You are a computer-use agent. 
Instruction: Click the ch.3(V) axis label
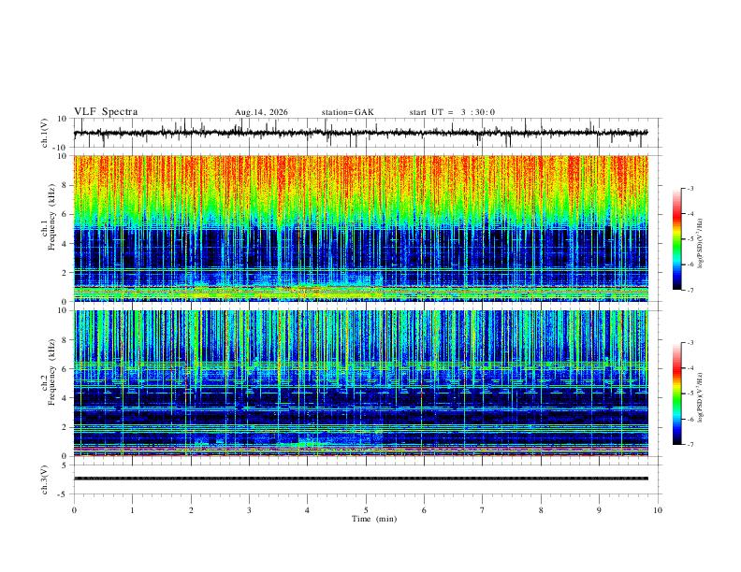pos(45,479)
